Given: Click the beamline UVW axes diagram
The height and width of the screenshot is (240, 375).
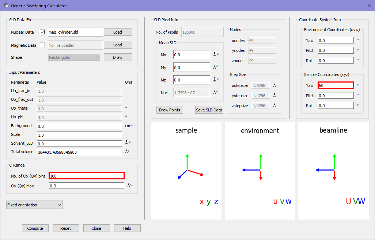Looking at the screenshot, I should (x=333, y=171).
